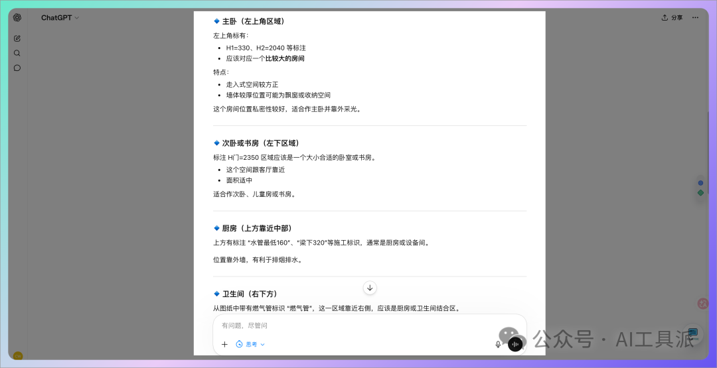
Task: Start a new chat with compose icon
Action: [17, 38]
